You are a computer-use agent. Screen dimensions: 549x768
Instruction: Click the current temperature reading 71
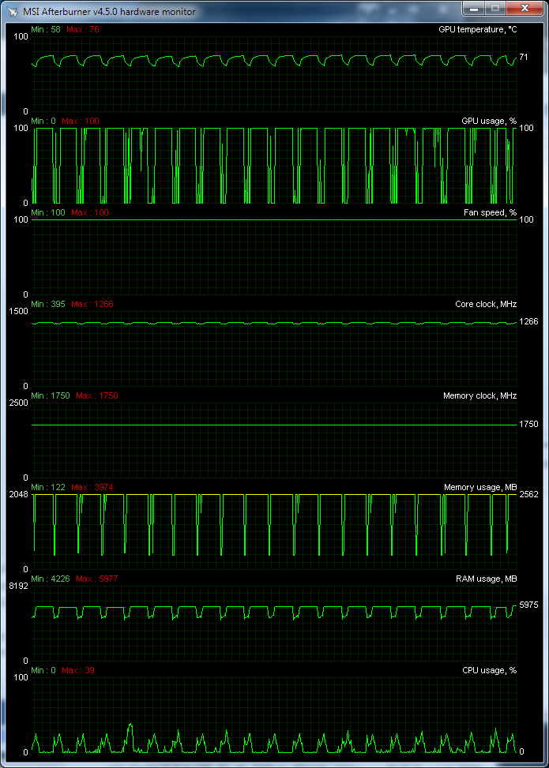[x=524, y=58]
